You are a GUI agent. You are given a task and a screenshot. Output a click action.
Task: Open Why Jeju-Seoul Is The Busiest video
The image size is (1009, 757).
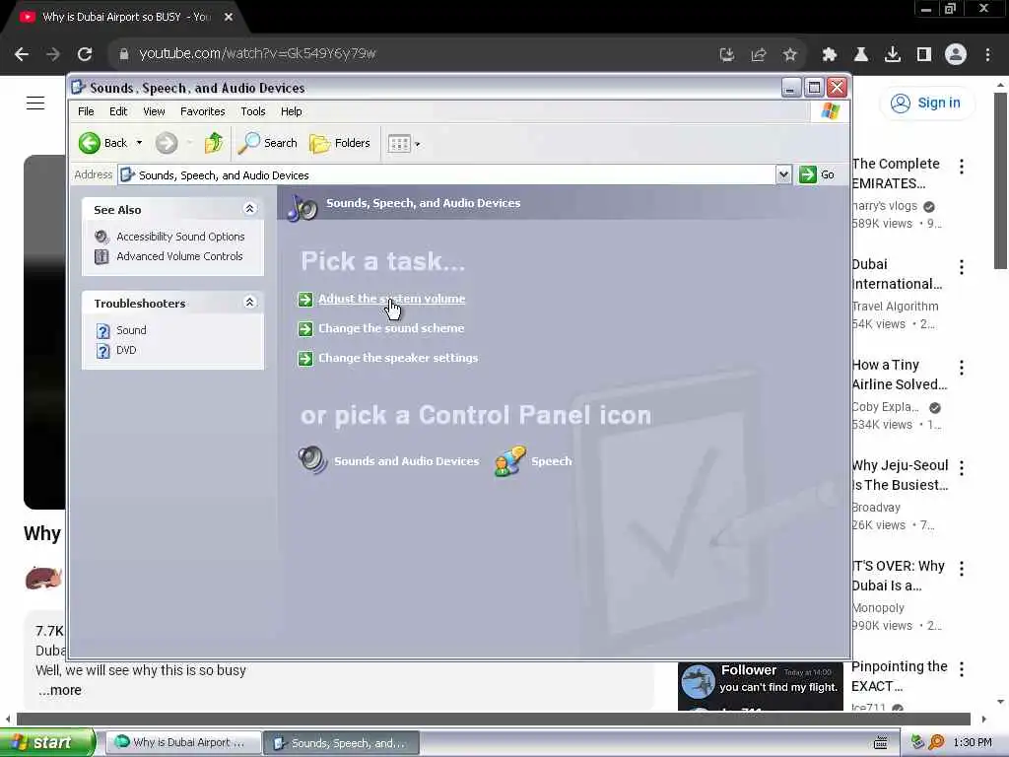tap(900, 475)
